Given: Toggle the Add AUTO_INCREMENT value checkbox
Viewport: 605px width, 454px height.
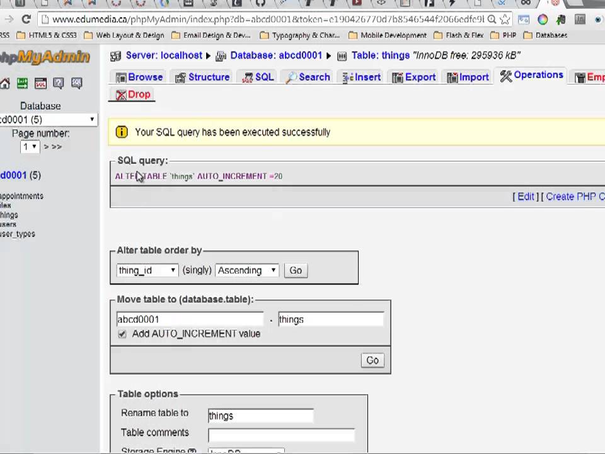Looking at the screenshot, I should [122, 334].
